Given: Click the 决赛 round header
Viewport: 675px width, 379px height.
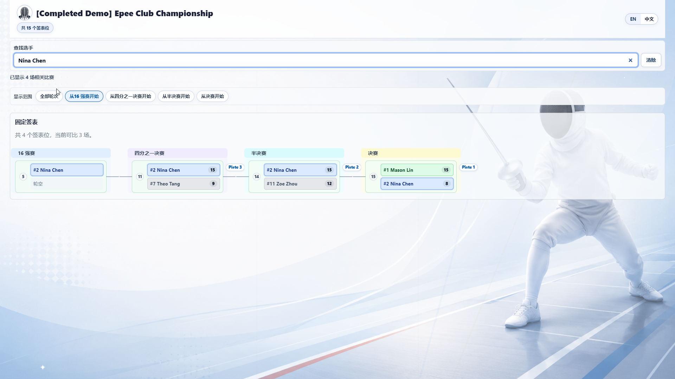Looking at the screenshot, I should pos(411,153).
